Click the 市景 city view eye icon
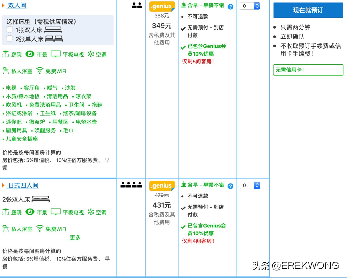Image resolution: width=347 pixels, height=278 pixels. coord(30,54)
